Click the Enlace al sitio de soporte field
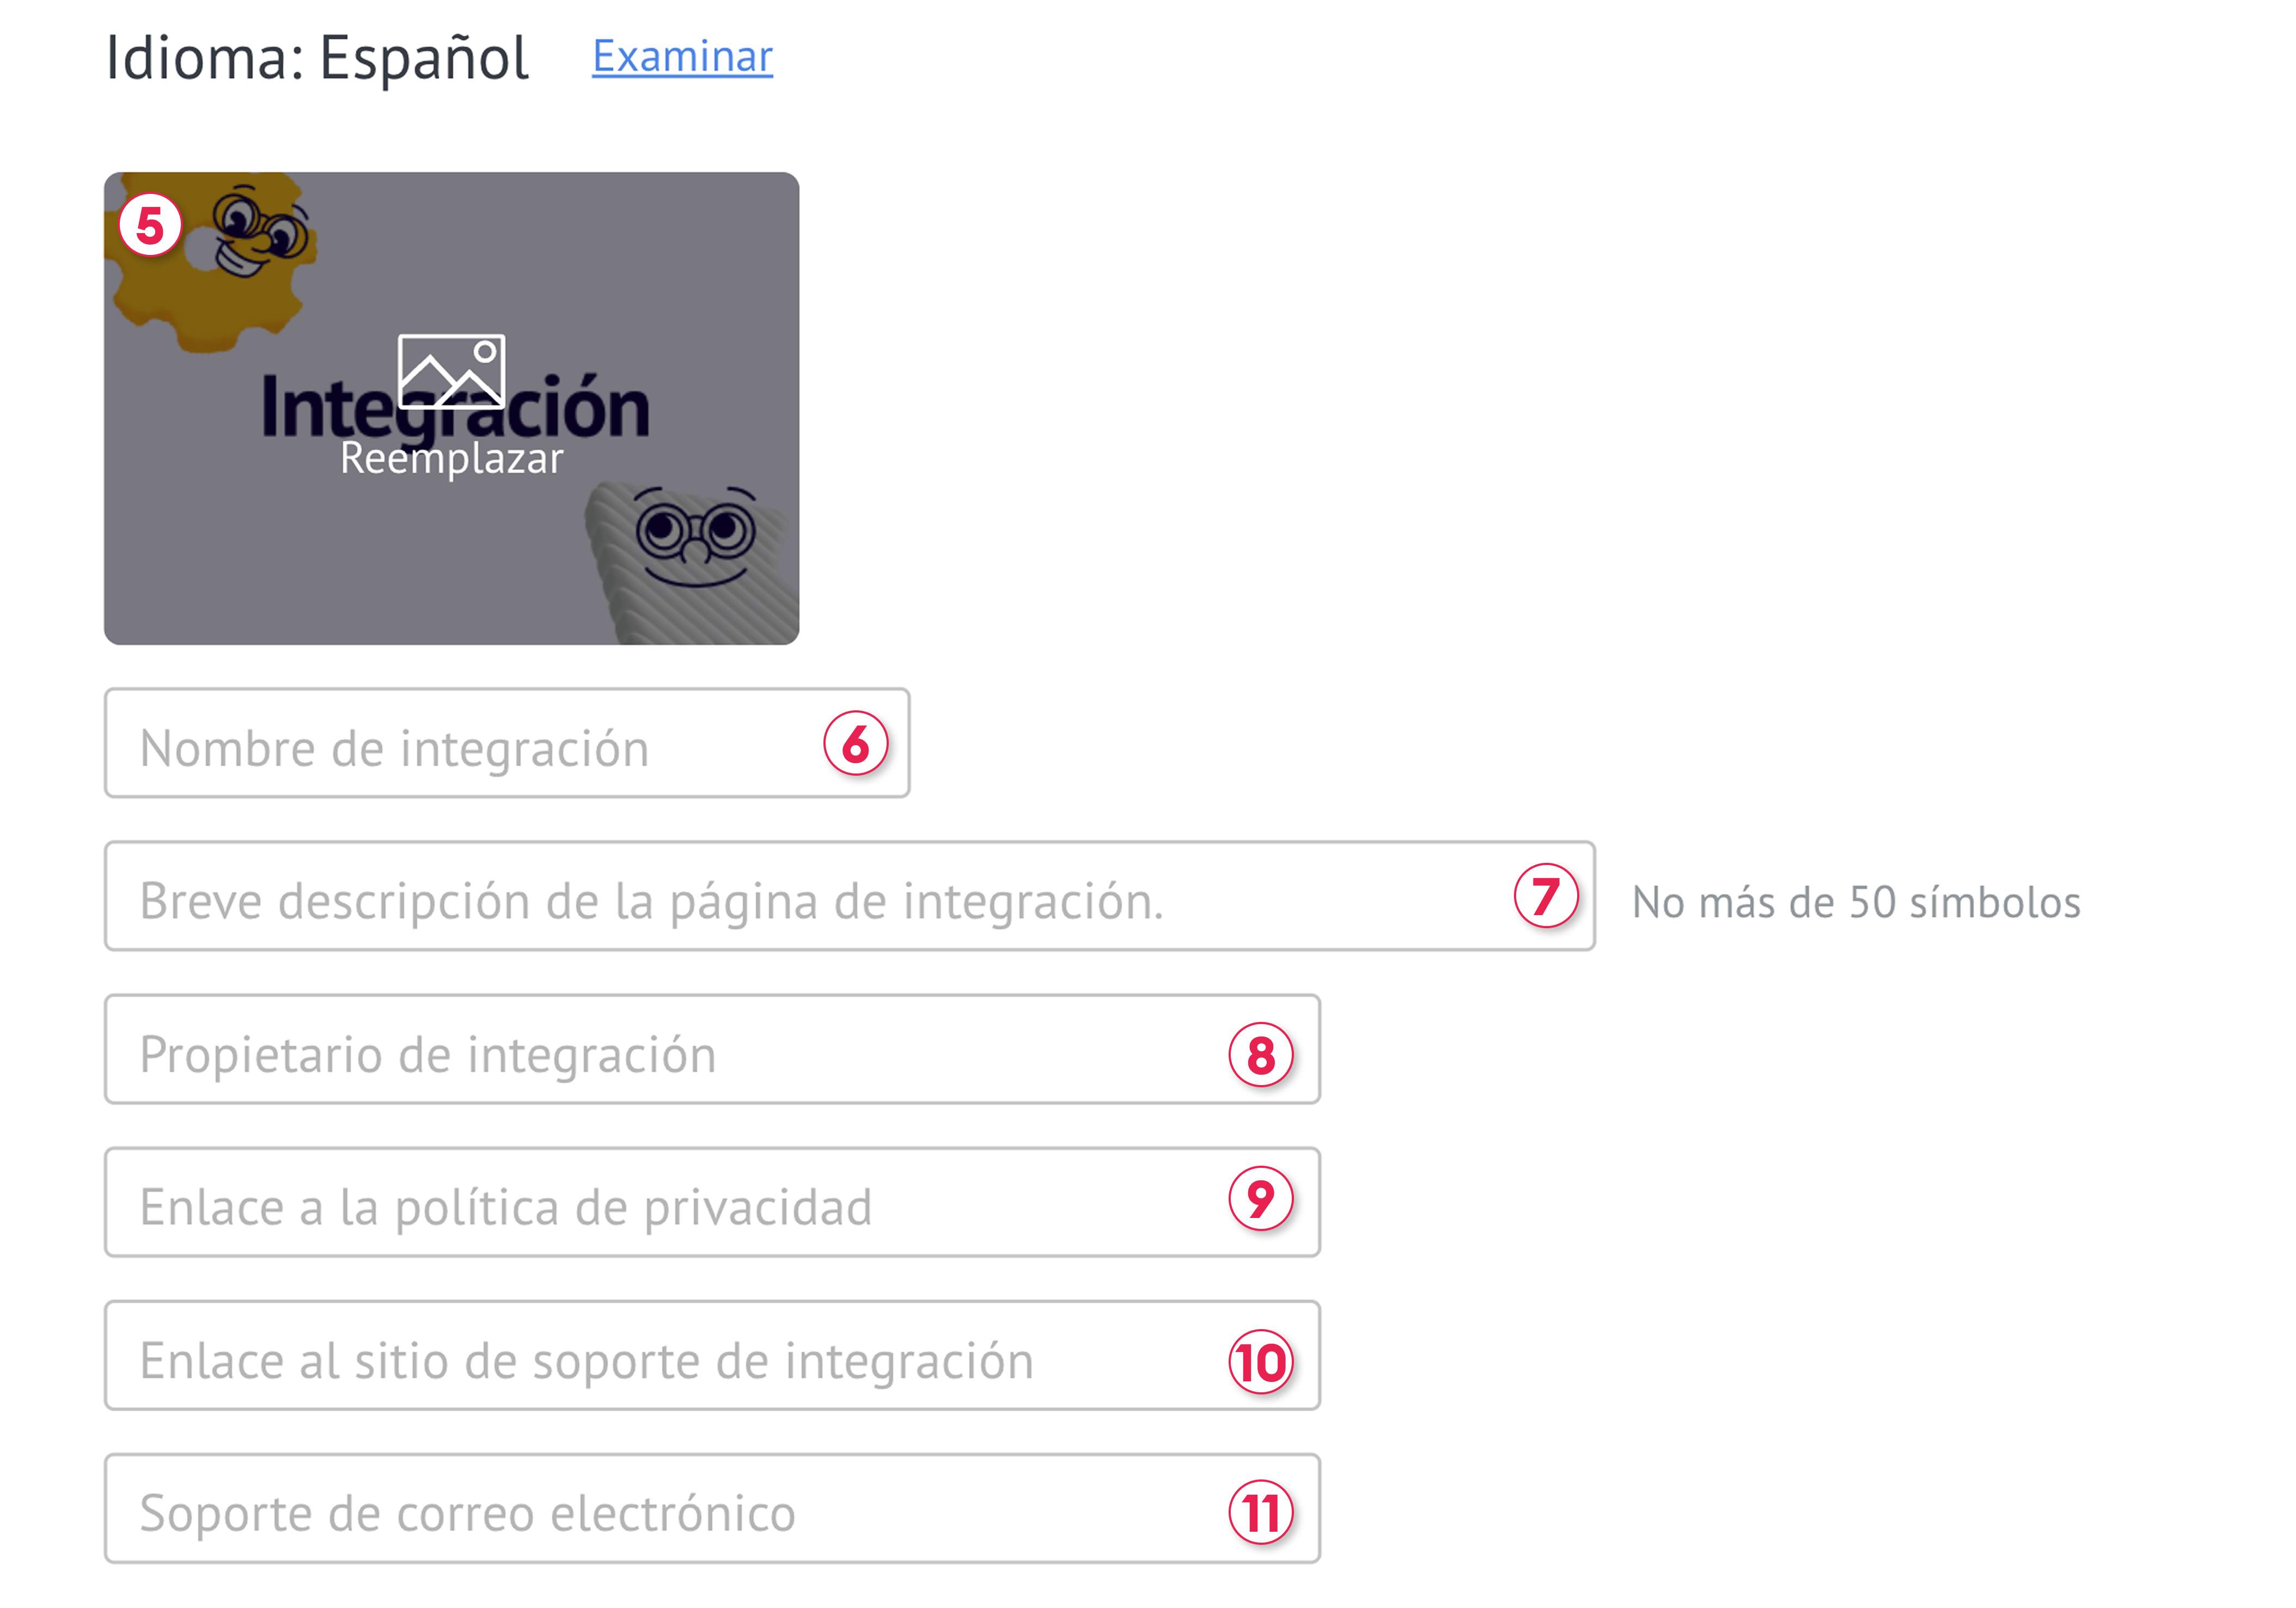This screenshot has width=2296, height=1608. coord(712,1355)
